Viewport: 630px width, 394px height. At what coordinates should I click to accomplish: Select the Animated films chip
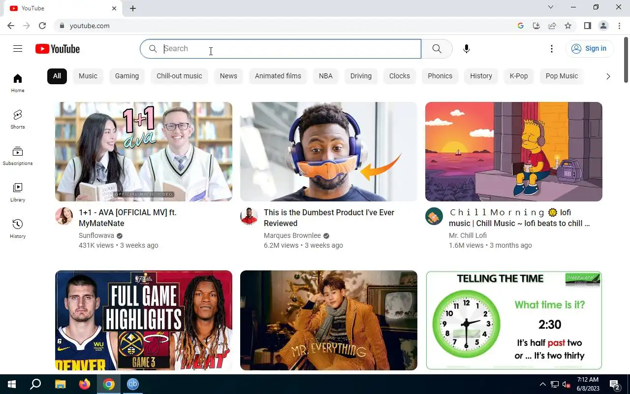[278, 76]
